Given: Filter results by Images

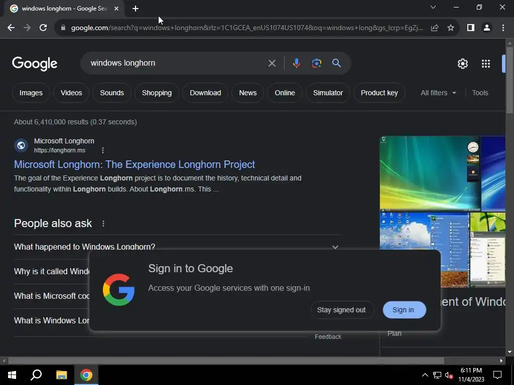Looking at the screenshot, I should click(31, 93).
